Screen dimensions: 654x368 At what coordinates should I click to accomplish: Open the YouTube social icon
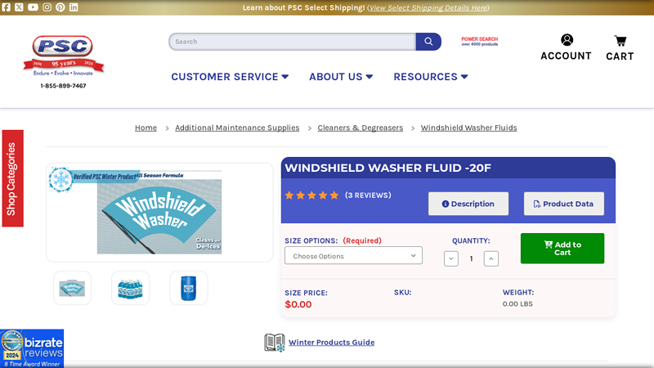(33, 7)
